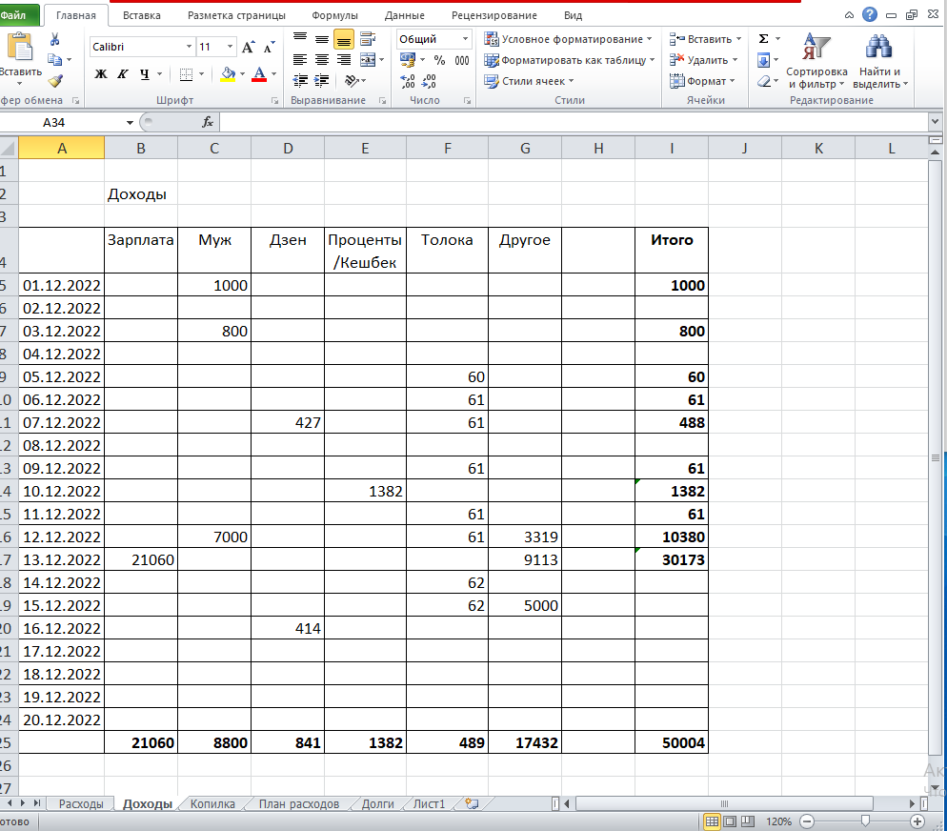Open number format Общий dropdown

465,39
